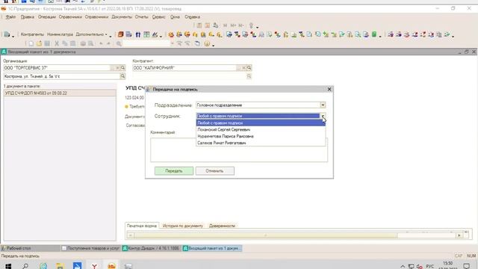Click the scrollbar left arrow in preview

(130, 235)
